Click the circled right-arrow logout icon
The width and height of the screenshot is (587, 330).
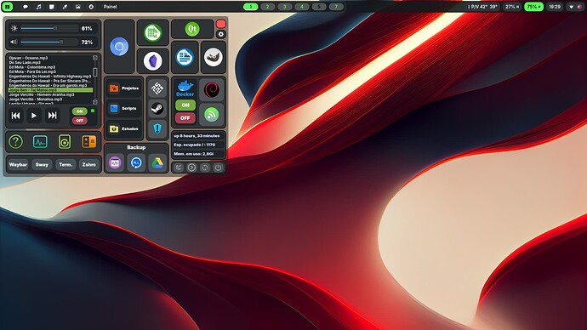tap(191, 168)
